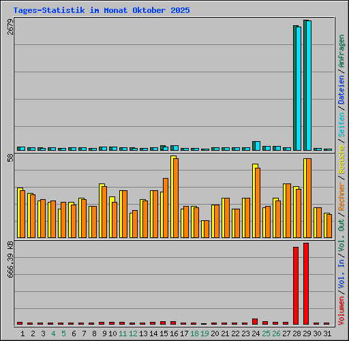Click the orange visits bar for day 21
349x341 pixels.
click(x=227, y=218)
